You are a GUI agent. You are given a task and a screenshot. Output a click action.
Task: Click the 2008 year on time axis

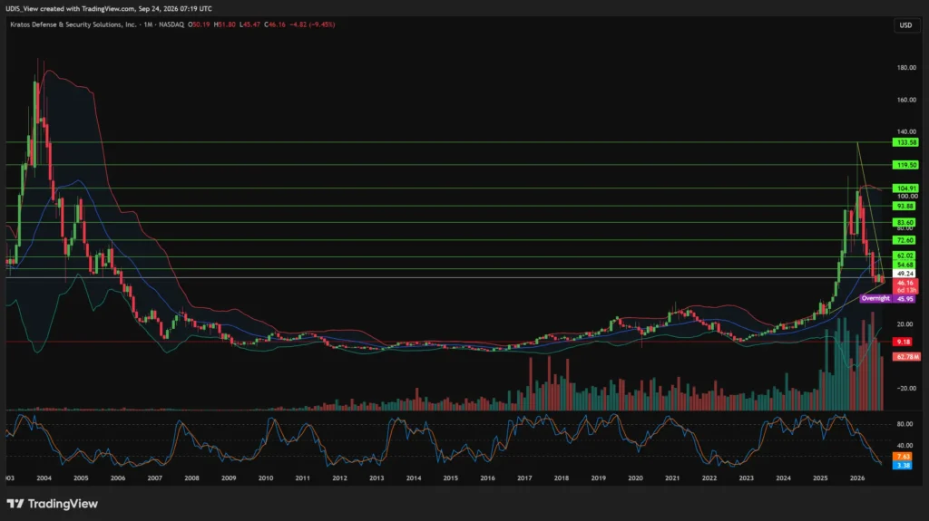192,478
